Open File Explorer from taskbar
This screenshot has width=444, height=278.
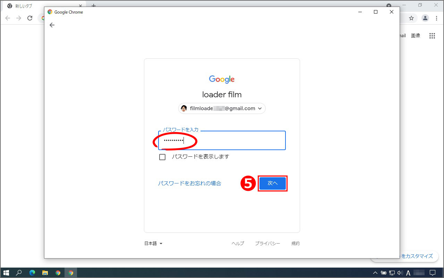pyautogui.click(x=45, y=273)
